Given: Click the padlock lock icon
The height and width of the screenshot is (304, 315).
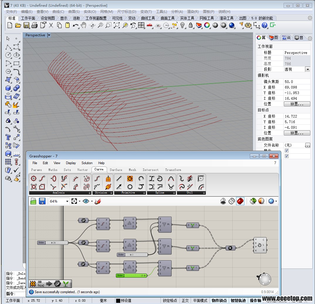Looking at the screenshot, I should click(x=191, y=26).
